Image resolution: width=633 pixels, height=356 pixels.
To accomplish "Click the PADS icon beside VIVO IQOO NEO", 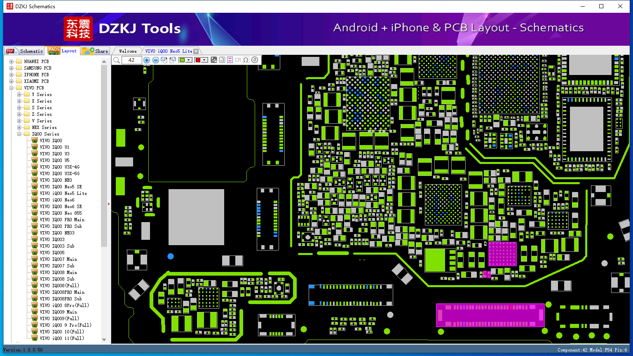I will 35,180.
